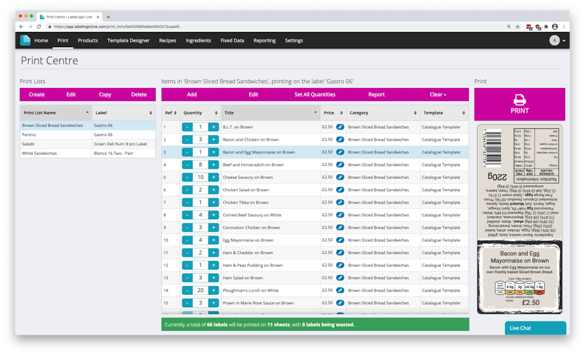
Task: Sort print lists by Label column
Action: tap(124, 113)
